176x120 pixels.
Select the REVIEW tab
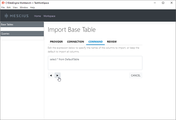(112, 42)
